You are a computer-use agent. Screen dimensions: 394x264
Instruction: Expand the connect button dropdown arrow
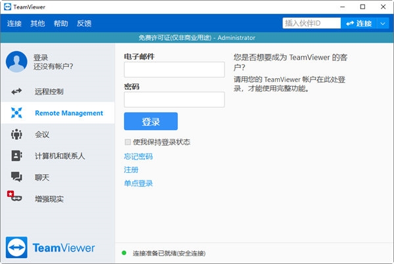click(383, 24)
